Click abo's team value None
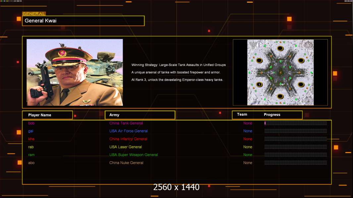 click(248, 163)
